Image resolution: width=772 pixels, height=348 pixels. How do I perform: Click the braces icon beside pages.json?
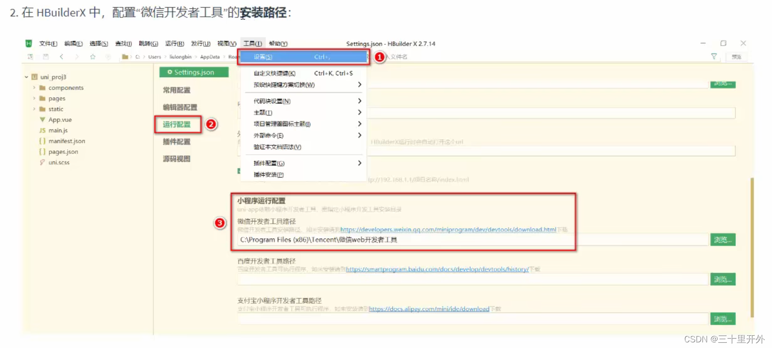click(42, 151)
